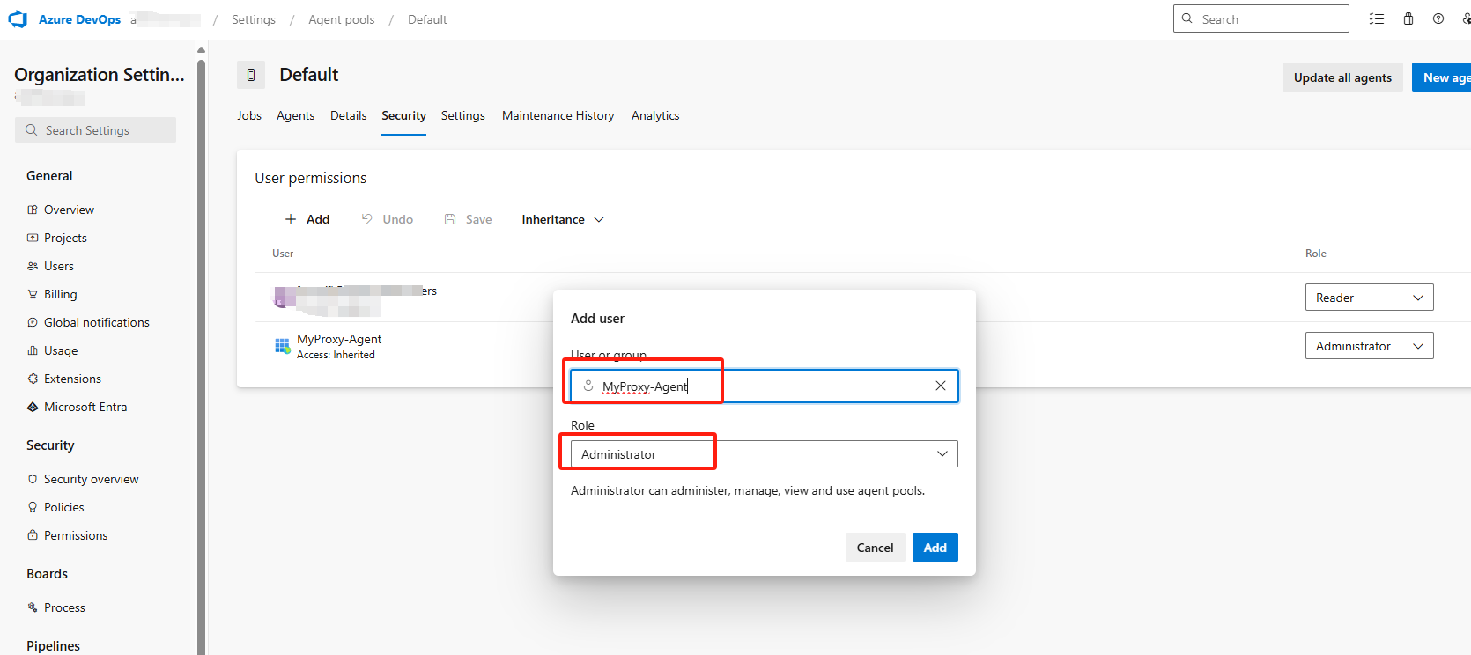Open Security overview in sidebar
Screen dimensions: 1471x655
[92, 479]
